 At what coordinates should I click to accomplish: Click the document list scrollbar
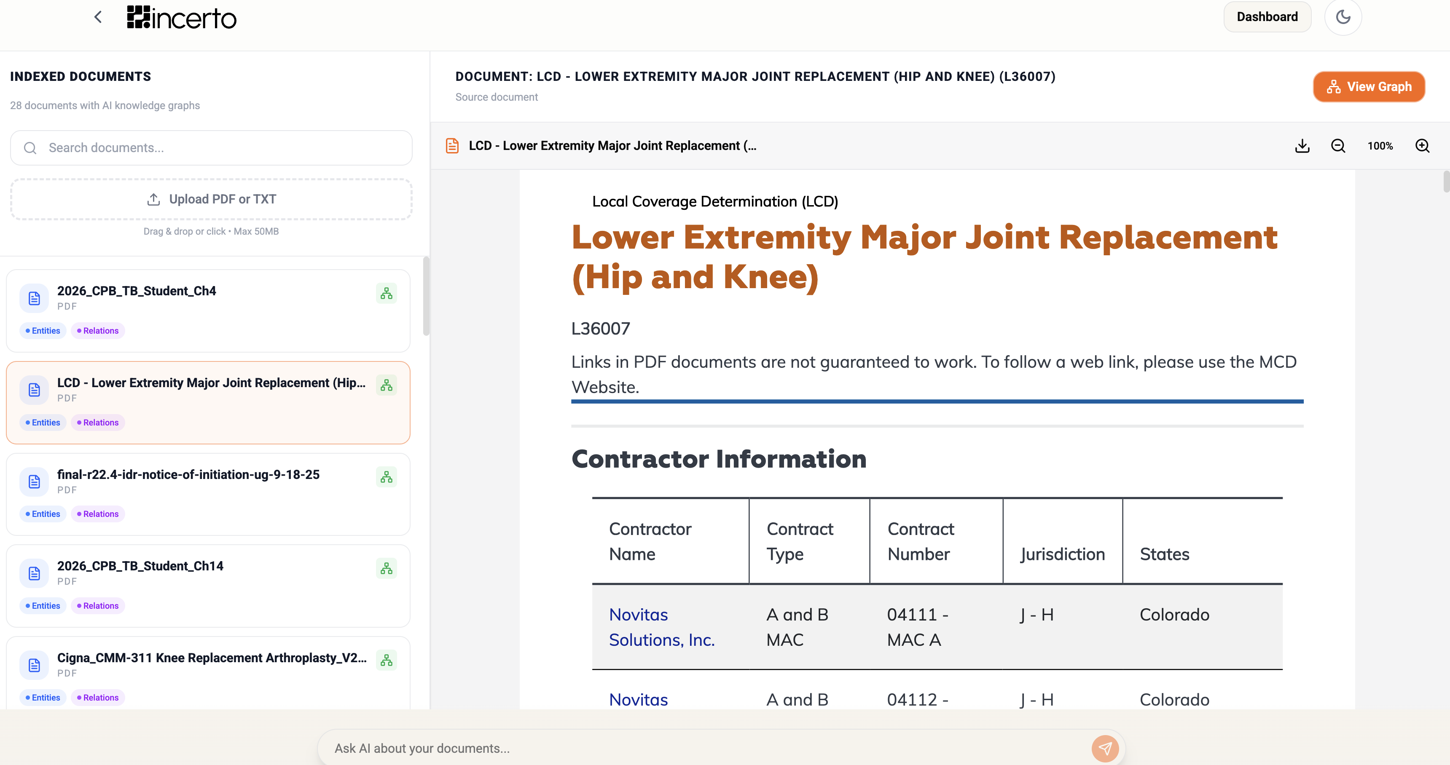[x=426, y=297]
